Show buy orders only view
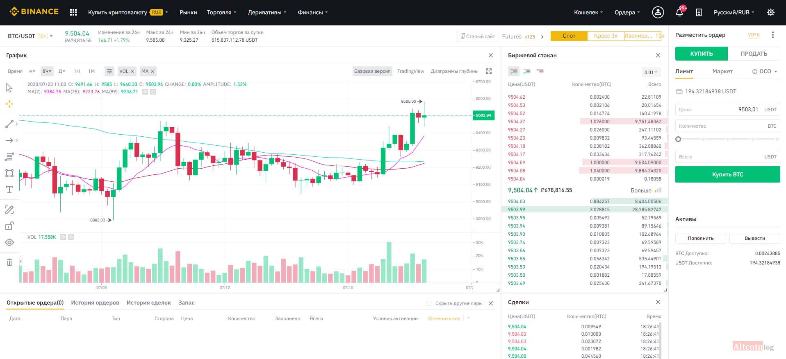Screen dimensions: 786x359 pyautogui.click(x=527, y=71)
